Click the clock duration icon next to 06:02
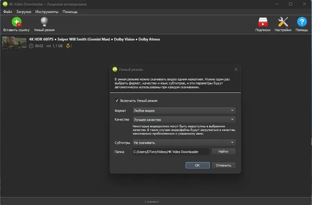Viewport: 312px width, 205px height. [x=31, y=46]
